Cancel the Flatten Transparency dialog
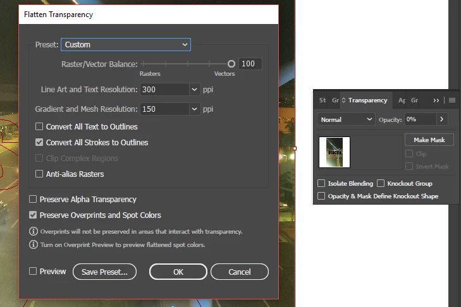Viewport: 461px width, 307px height. [240, 272]
